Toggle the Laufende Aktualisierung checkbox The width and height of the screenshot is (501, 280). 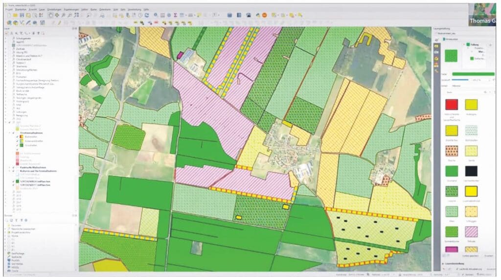pos(457,269)
